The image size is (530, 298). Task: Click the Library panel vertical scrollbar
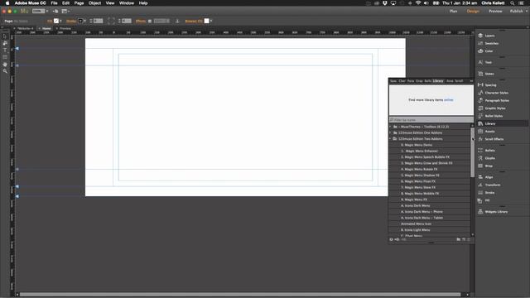472,152
